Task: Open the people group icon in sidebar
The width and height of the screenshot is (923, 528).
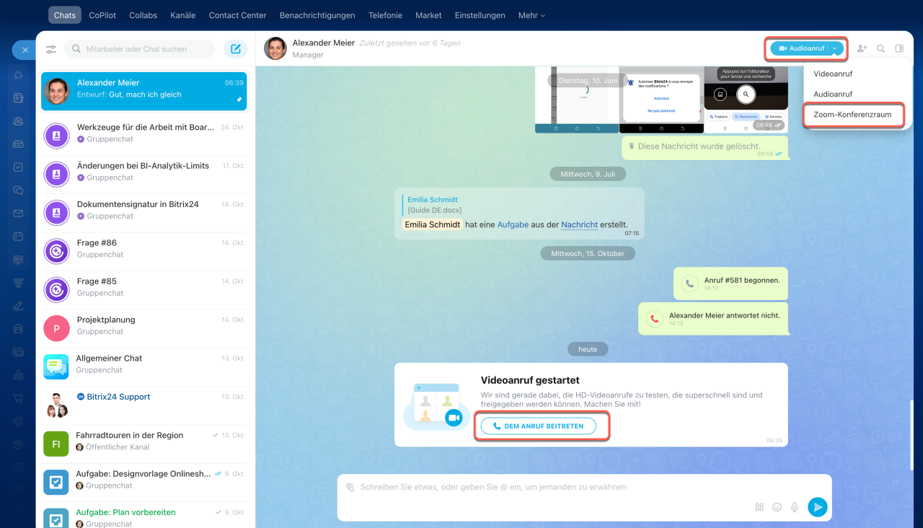Action: click(18, 121)
